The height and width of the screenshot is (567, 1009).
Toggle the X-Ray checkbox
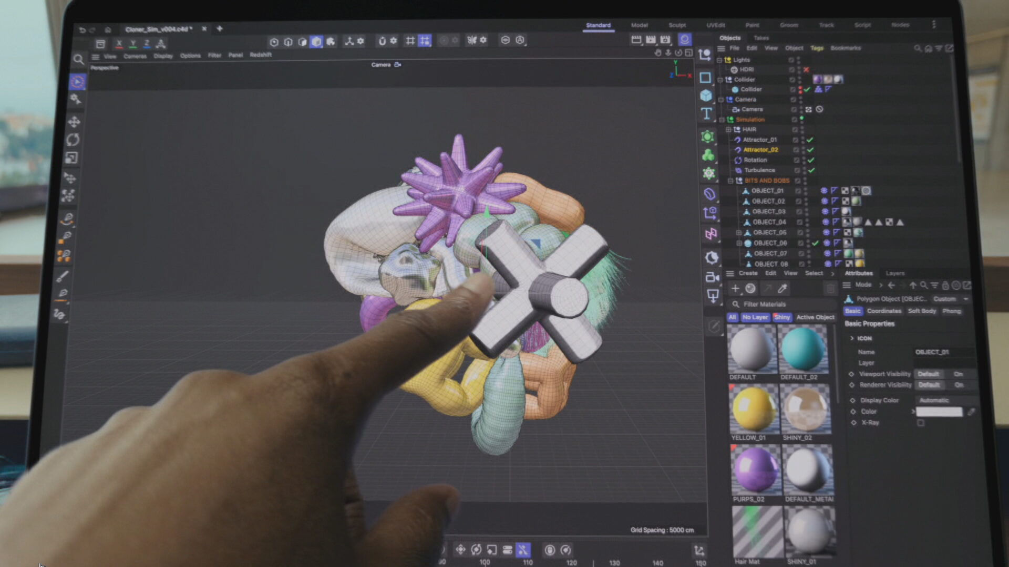[x=921, y=423]
